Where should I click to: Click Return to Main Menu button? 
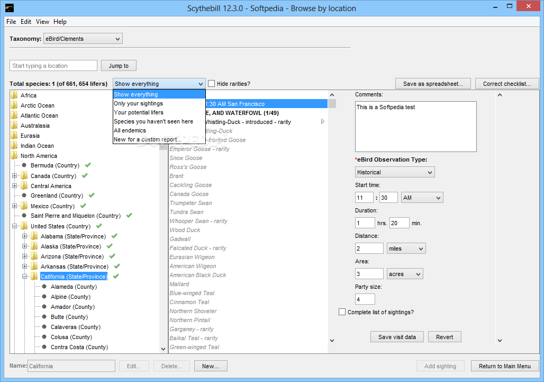[505, 366]
